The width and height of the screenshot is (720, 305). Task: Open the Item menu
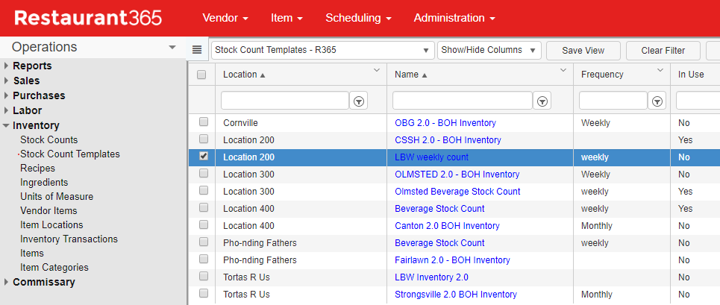(x=287, y=18)
